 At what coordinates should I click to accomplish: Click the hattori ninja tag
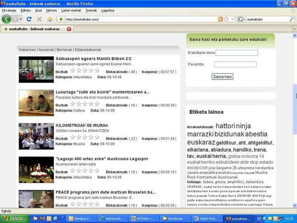pos(233,126)
